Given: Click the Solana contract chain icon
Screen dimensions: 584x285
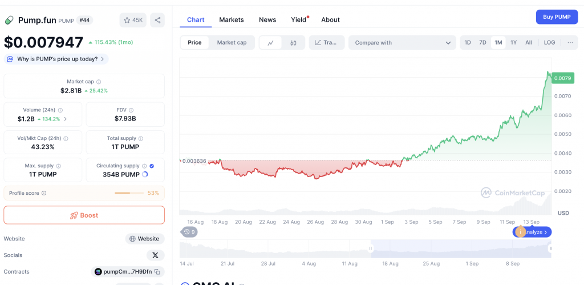Looking at the screenshot, I should click(x=98, y=272).
